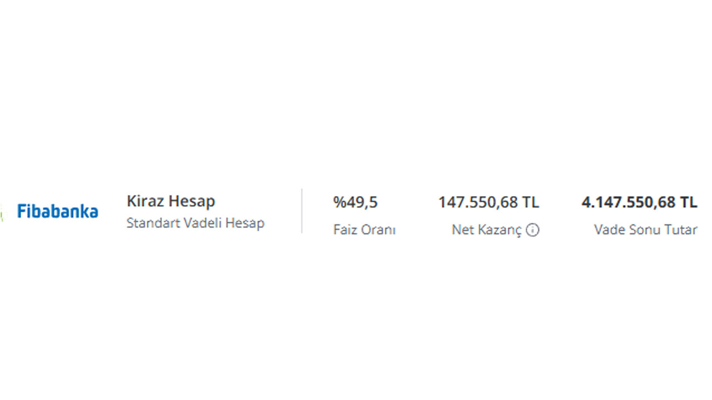Click the percent sign before 49,5
Image resolution: width=712 pixels, height=400 pixels.
[339, 202]
